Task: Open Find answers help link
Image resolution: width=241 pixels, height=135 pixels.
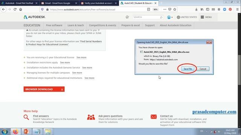Action: (x=41, y=116)
